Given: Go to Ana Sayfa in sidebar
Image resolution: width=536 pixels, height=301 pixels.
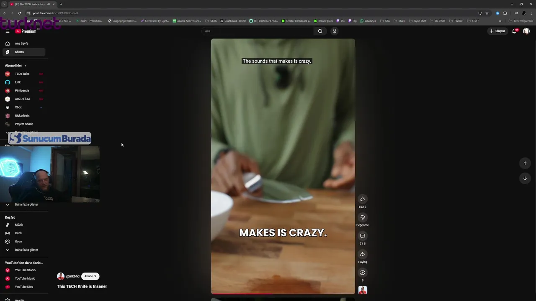Looking at the screenshot, I should tap(23, 43).
